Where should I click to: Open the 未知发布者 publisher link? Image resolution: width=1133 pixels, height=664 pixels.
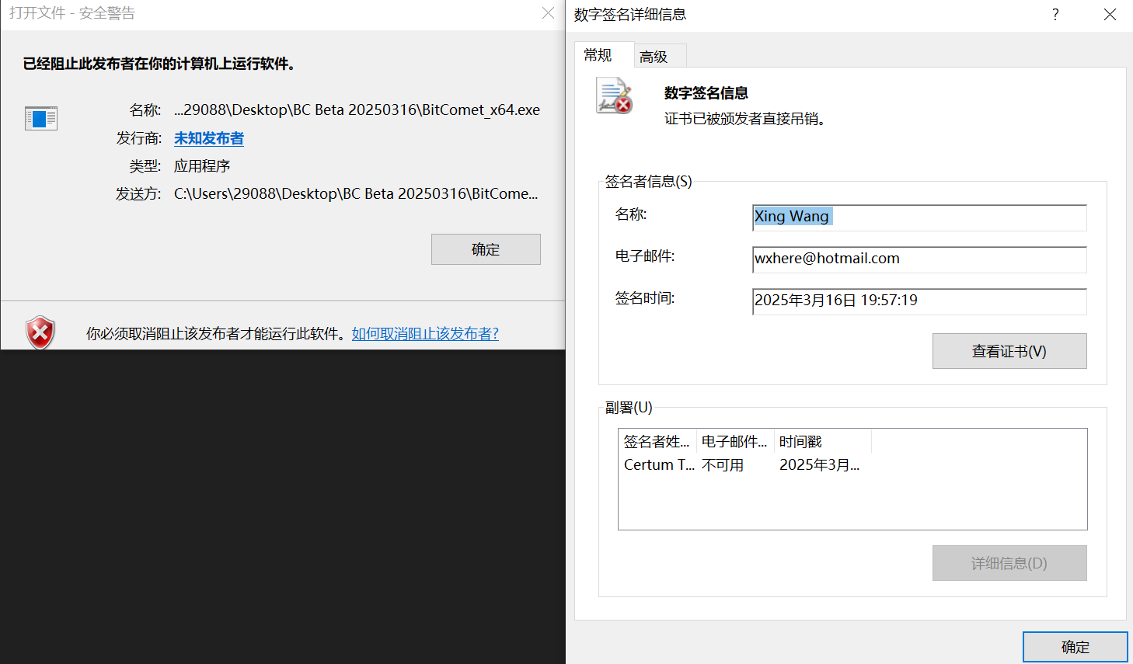[x=209, y=138]
